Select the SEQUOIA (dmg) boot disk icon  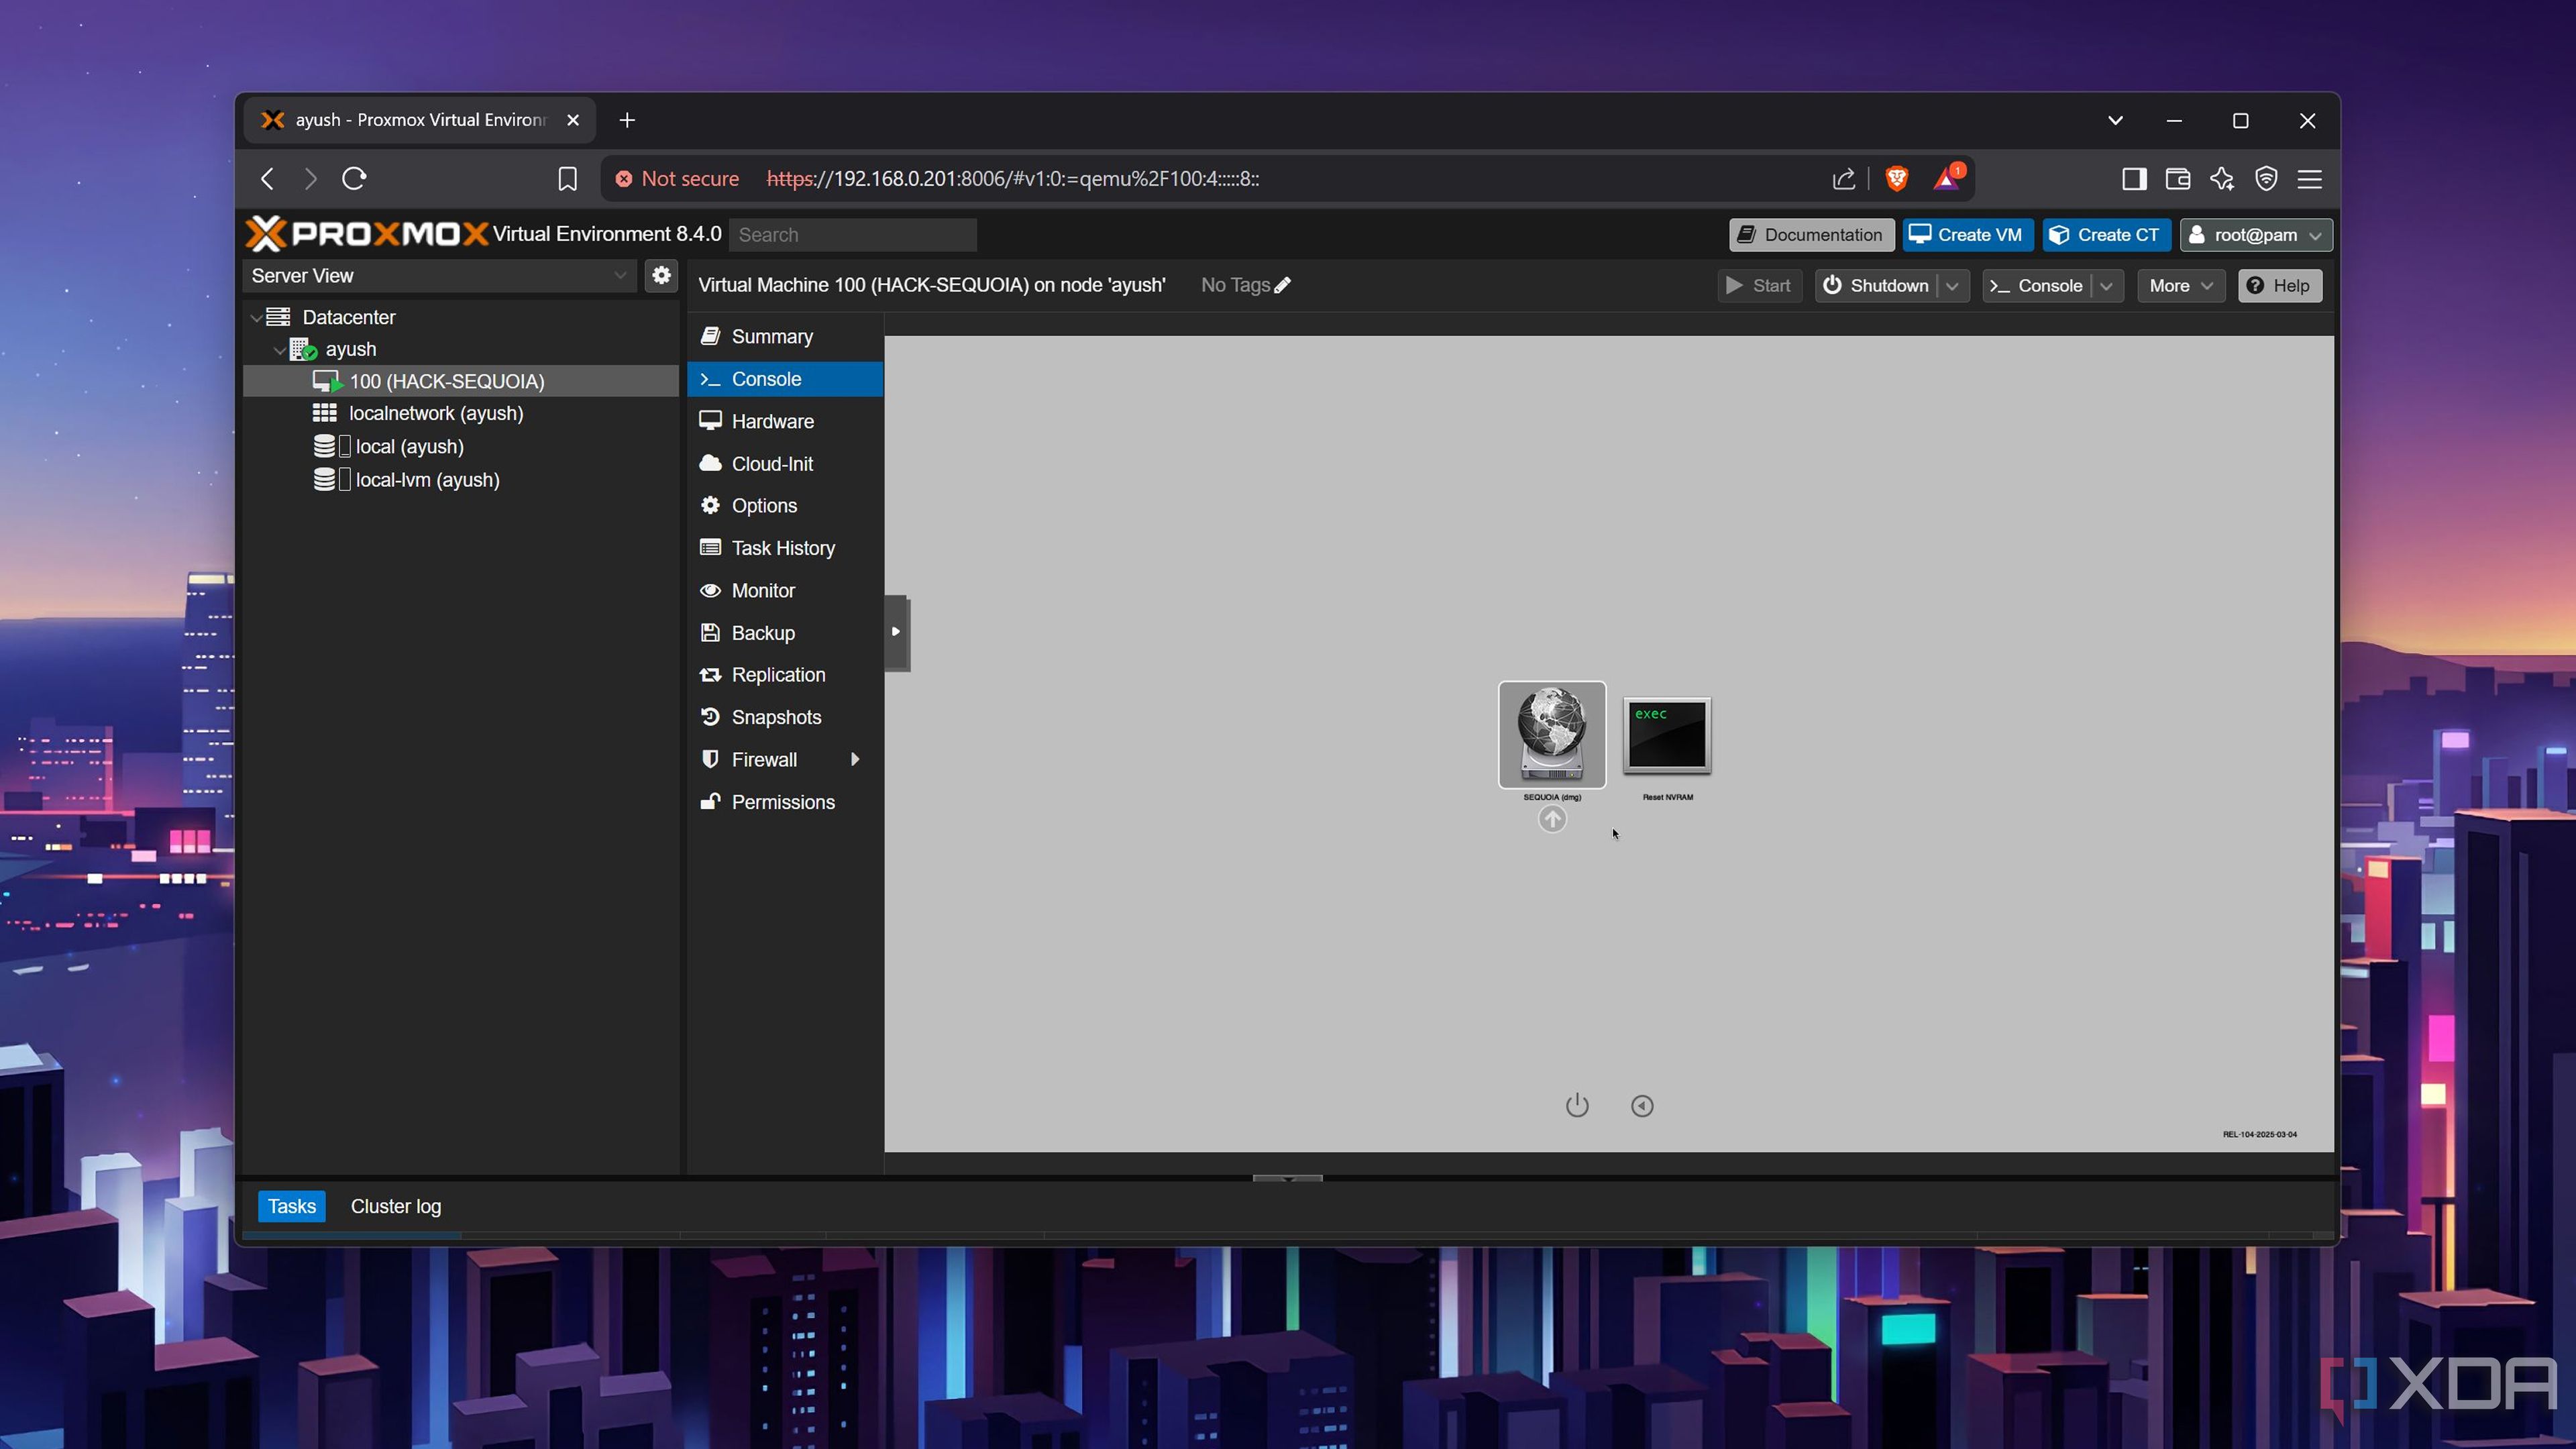tap(1552, 735)
